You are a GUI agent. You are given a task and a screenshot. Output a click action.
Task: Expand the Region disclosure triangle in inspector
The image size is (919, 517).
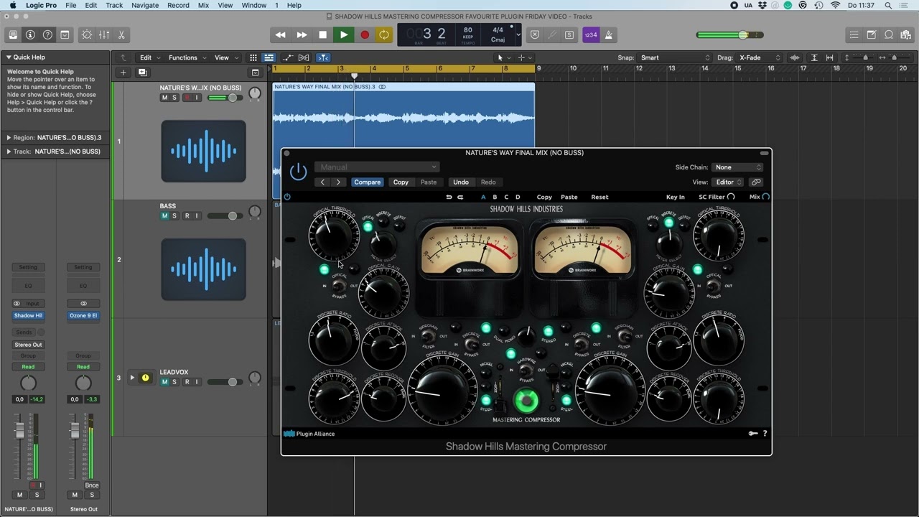pyautogui.click(x=9, y=137)
